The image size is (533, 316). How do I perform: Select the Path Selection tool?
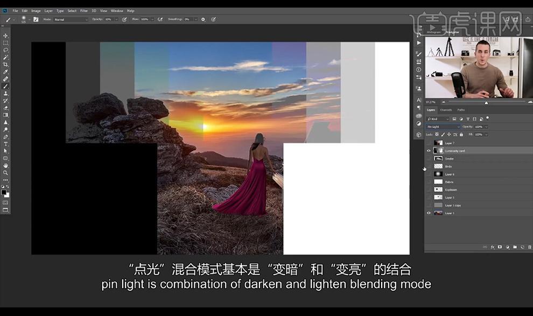click(5, 151)
